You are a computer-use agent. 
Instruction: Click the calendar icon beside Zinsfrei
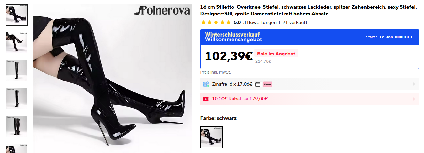point(258,84)
